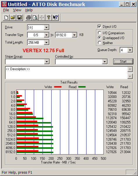Open the View menu

click(17, 10)
